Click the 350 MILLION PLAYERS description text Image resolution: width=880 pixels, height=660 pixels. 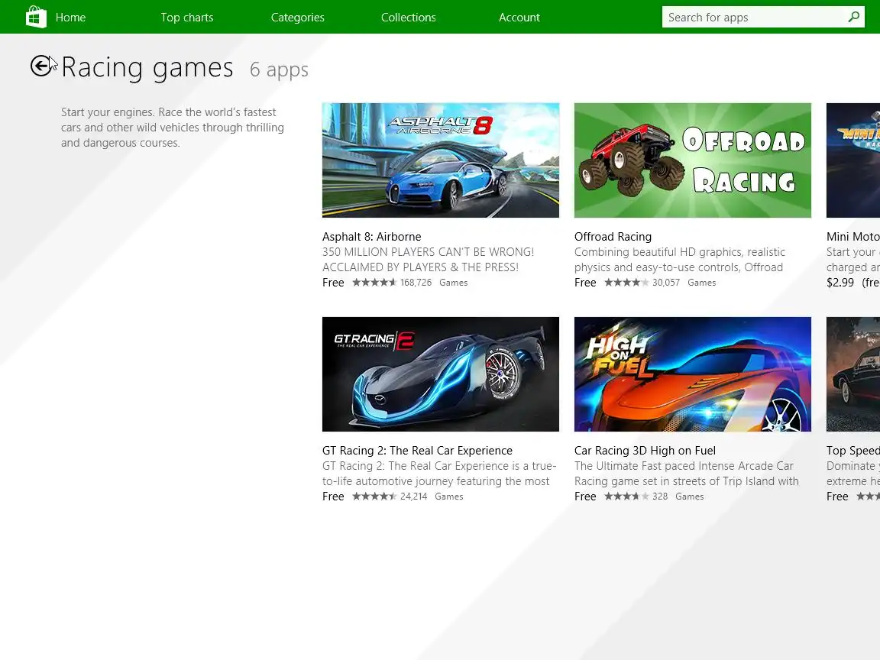[x=429, y=259]
